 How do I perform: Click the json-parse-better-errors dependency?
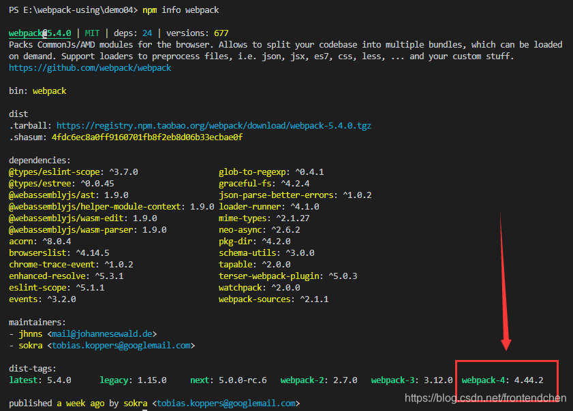click(x=295, y=195)
